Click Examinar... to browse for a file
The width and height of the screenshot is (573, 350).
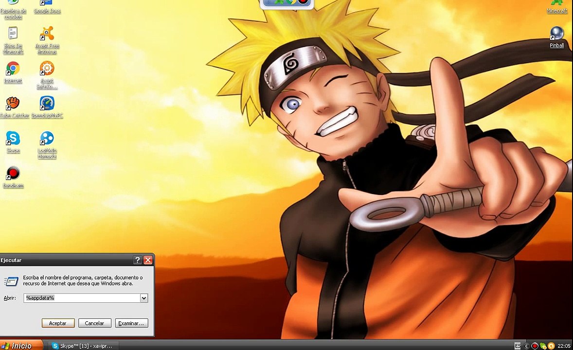[x=131, y=323]
